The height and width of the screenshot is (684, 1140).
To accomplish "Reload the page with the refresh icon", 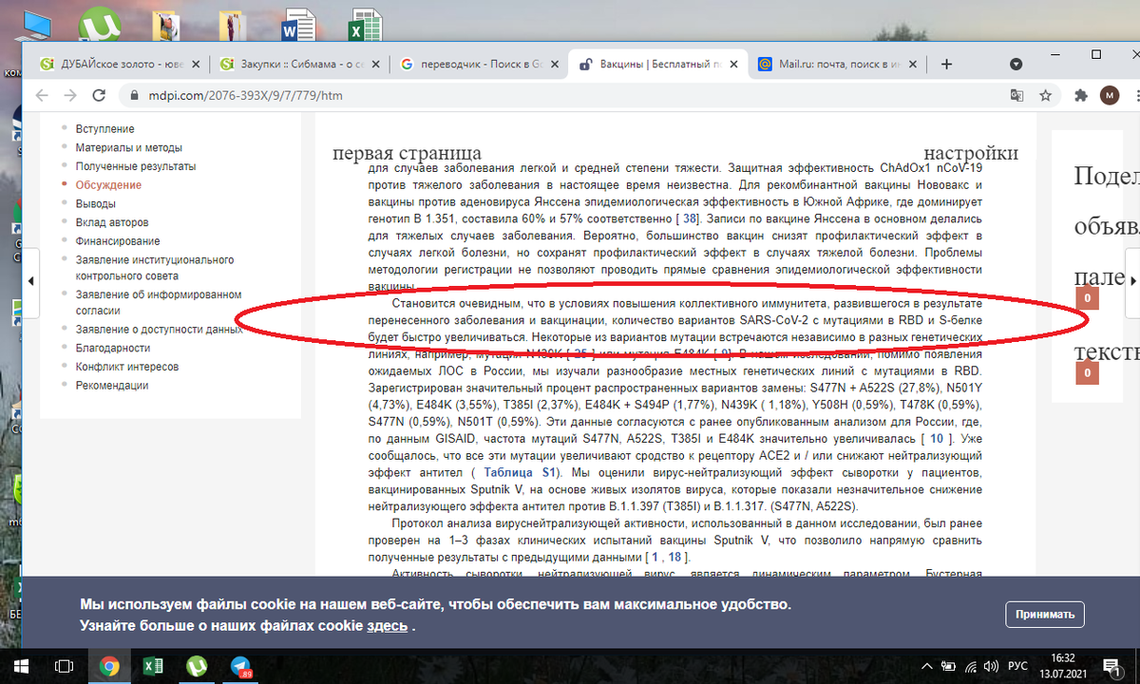I will coord(96,95).
